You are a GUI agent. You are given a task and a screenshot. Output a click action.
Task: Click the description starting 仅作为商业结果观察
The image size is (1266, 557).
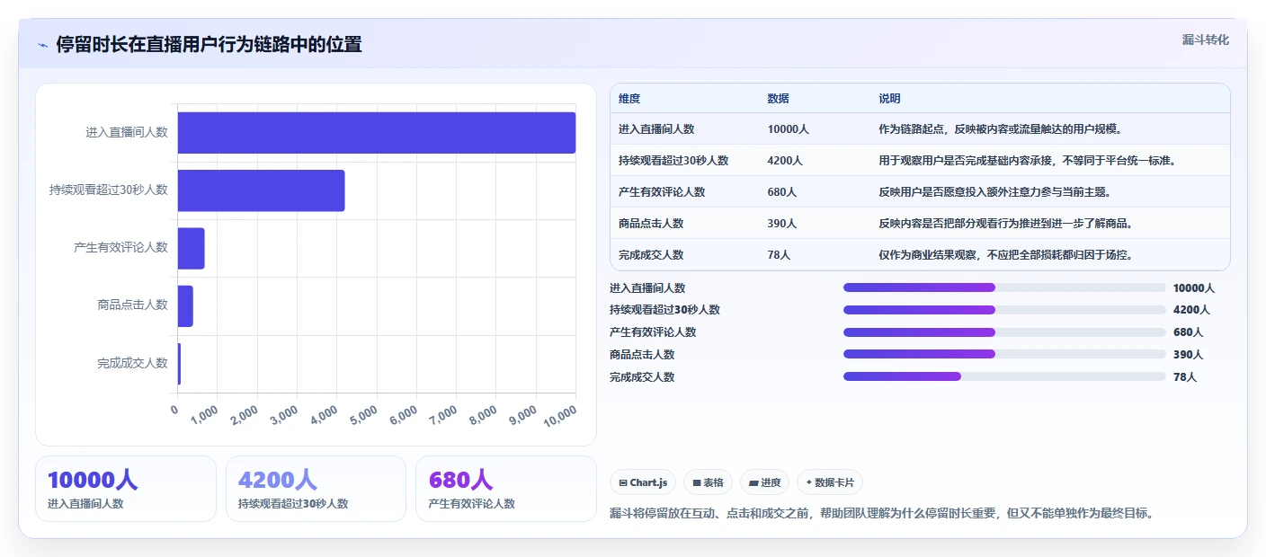coord(1005,255)
